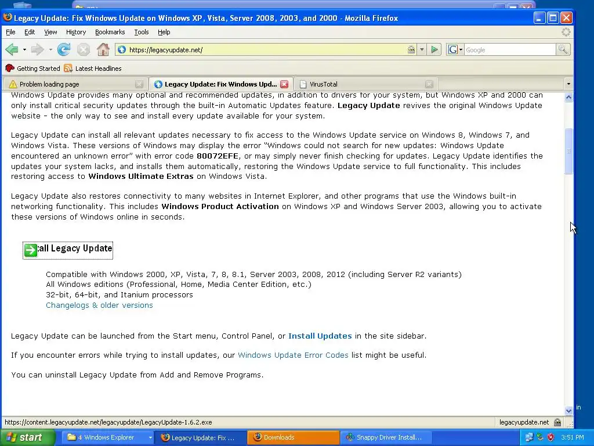Open the search engine selector dropdown

click(455, 50)
